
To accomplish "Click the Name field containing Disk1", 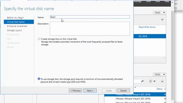I will pos(90,17).
